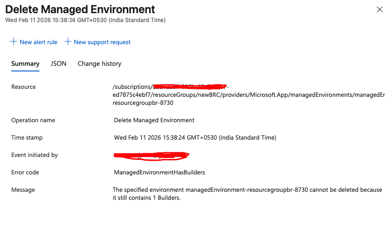Click the Operation name value Delete Managed Environment
The height and width of the screenshot is (236, 390).
pyautogui.click(x=154, y=120)
